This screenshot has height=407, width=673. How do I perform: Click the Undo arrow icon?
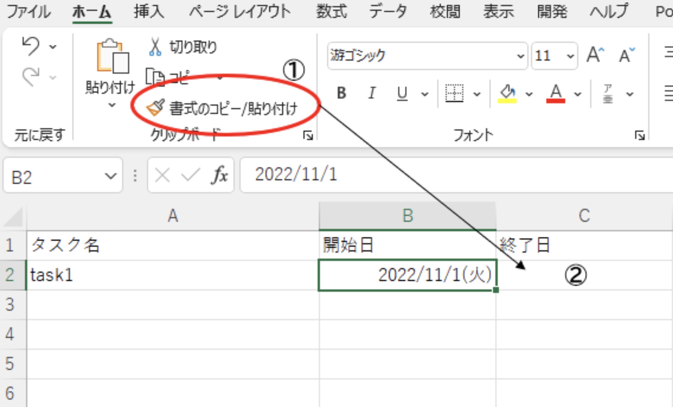click(31, 46)
